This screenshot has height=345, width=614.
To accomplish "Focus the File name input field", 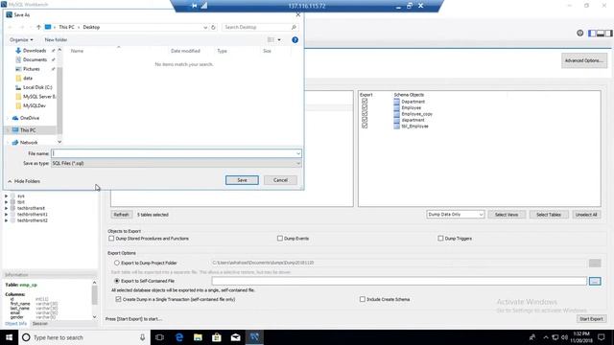I will 176,153.
